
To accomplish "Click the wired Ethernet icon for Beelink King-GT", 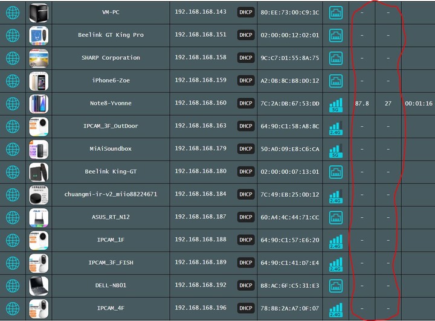I will pyautogui.click(x=336, y=172).
